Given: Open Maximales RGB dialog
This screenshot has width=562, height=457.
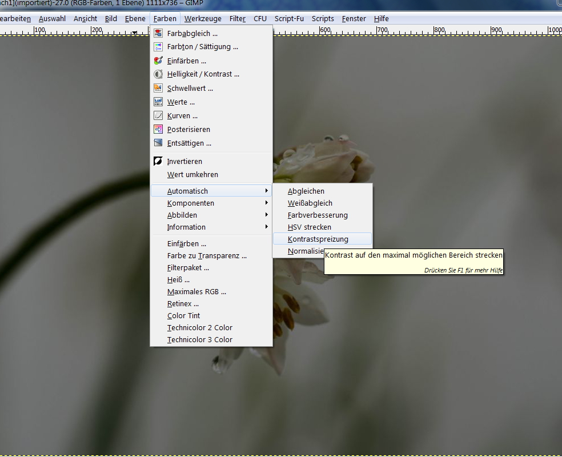Looking at the screenshot, I should pyautogui.click(x=211, y=292).
